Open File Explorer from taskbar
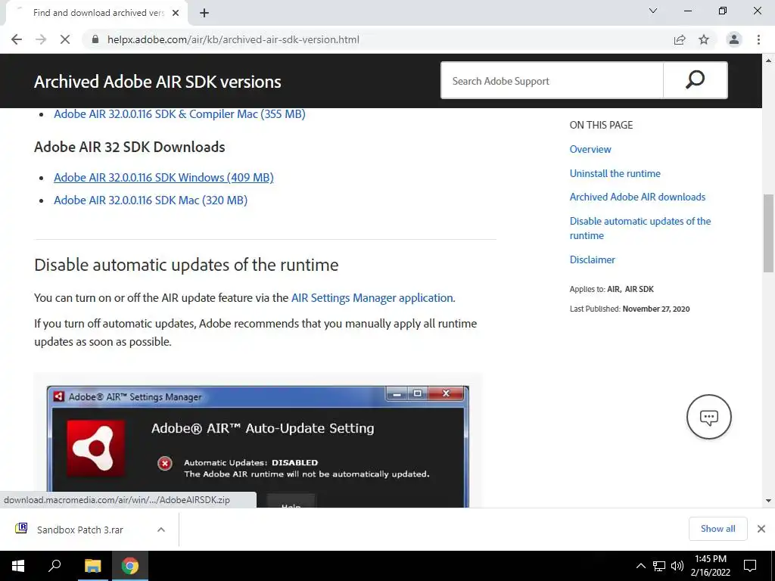775x581 pixels. 92,566
